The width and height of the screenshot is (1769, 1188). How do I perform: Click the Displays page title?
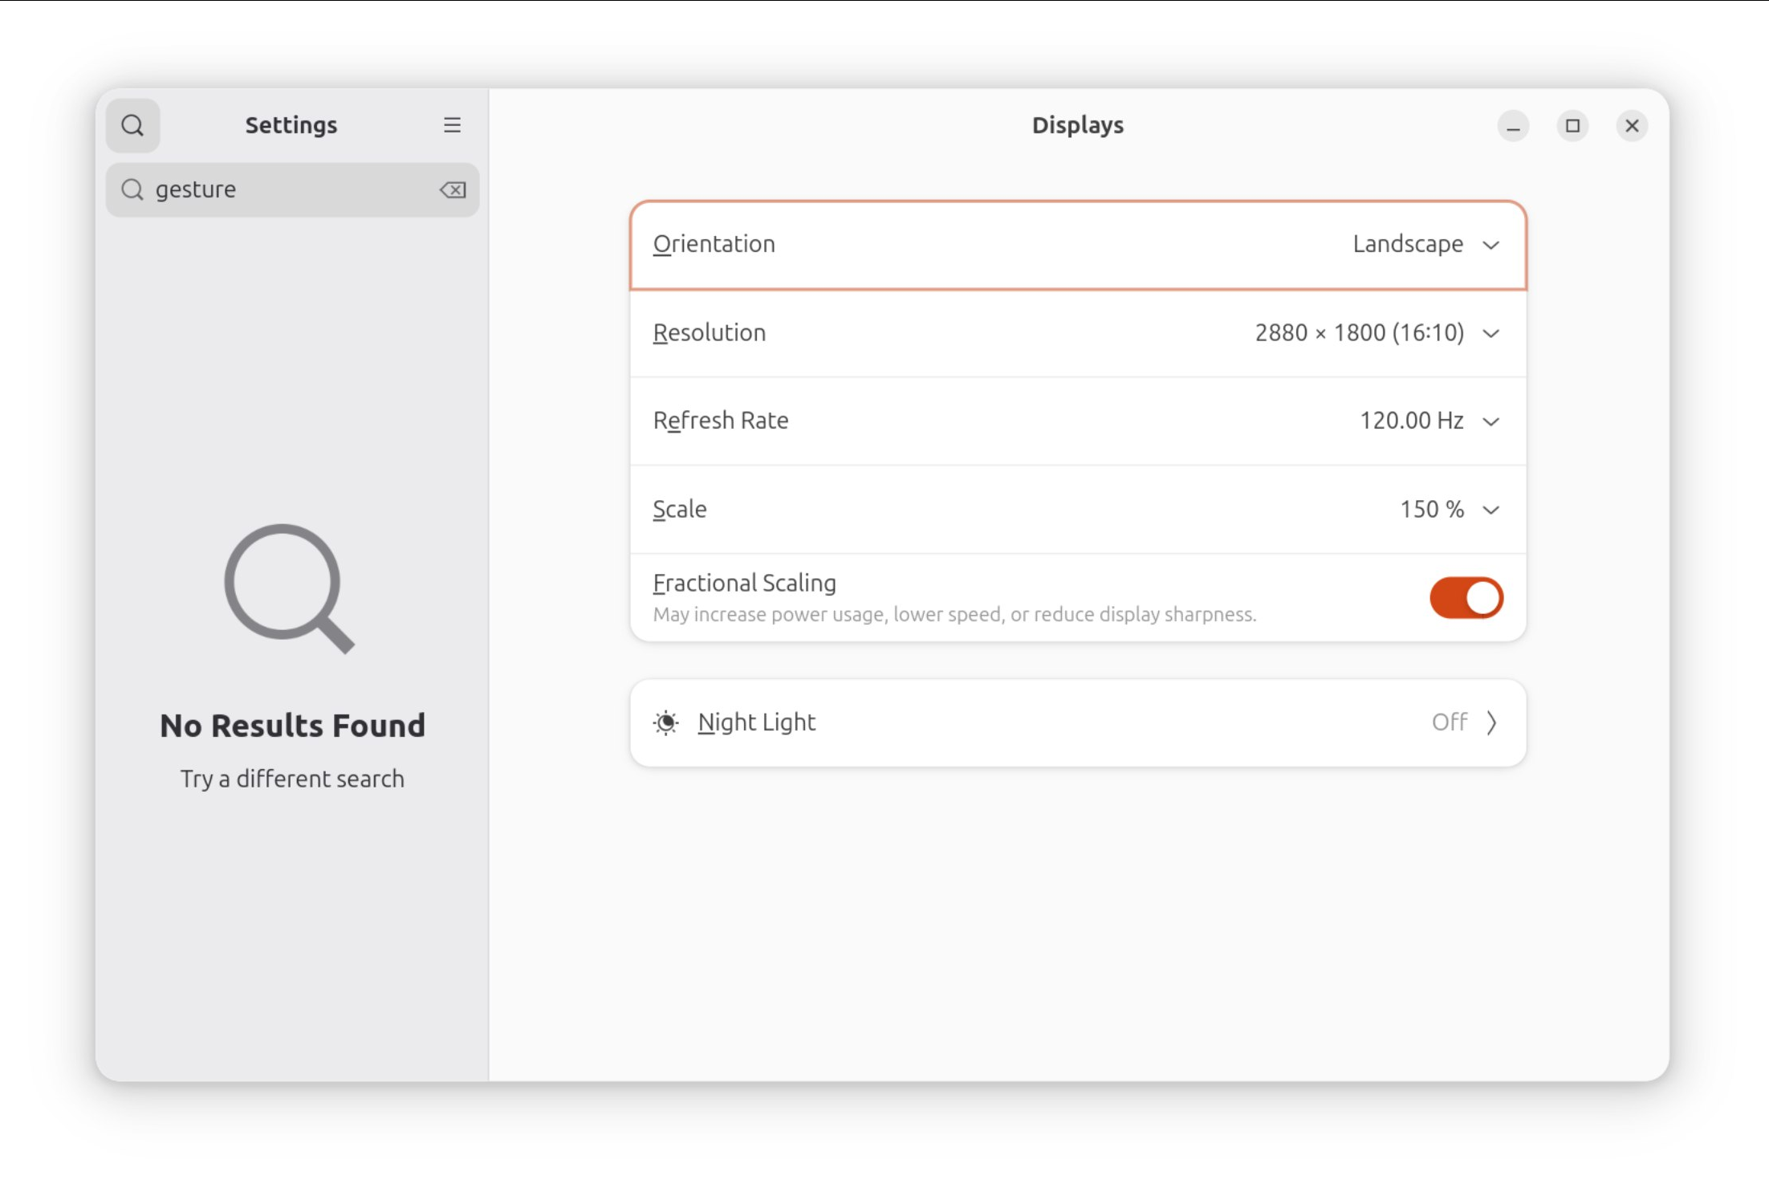[1077, 125]
